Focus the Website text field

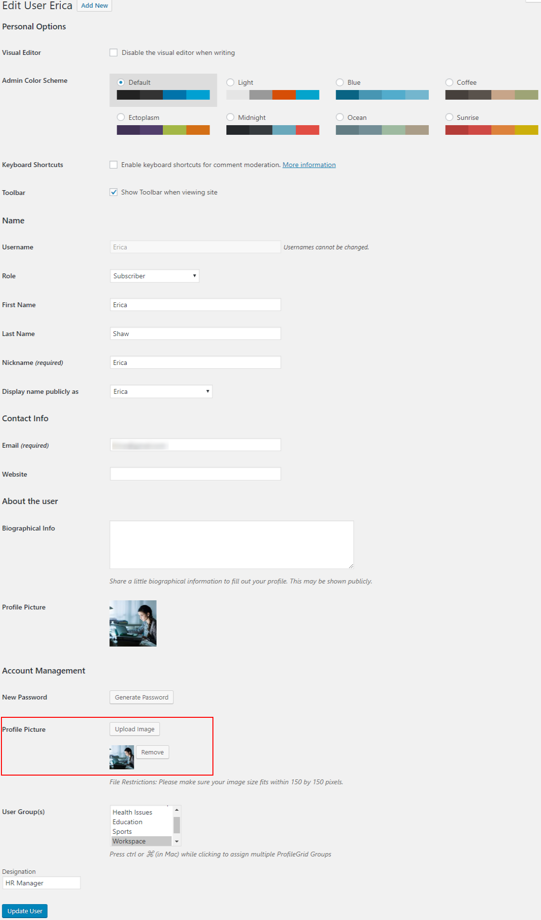coord(195,474)
